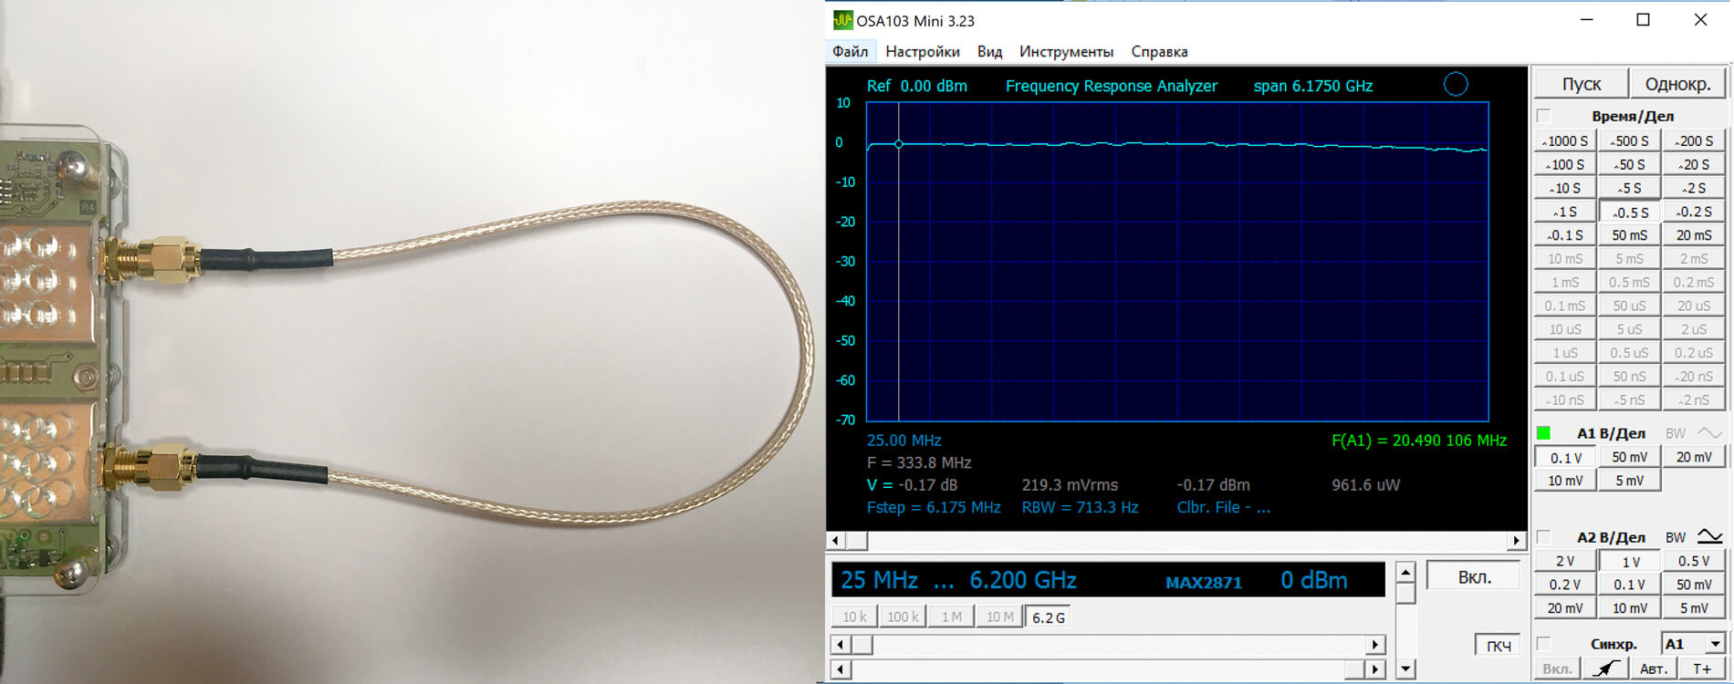Click the Пуск button
Viewport: 1734px width, 684px height.
point(1582,84)
